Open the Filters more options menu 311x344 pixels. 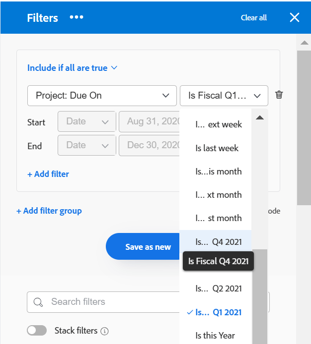77,17
